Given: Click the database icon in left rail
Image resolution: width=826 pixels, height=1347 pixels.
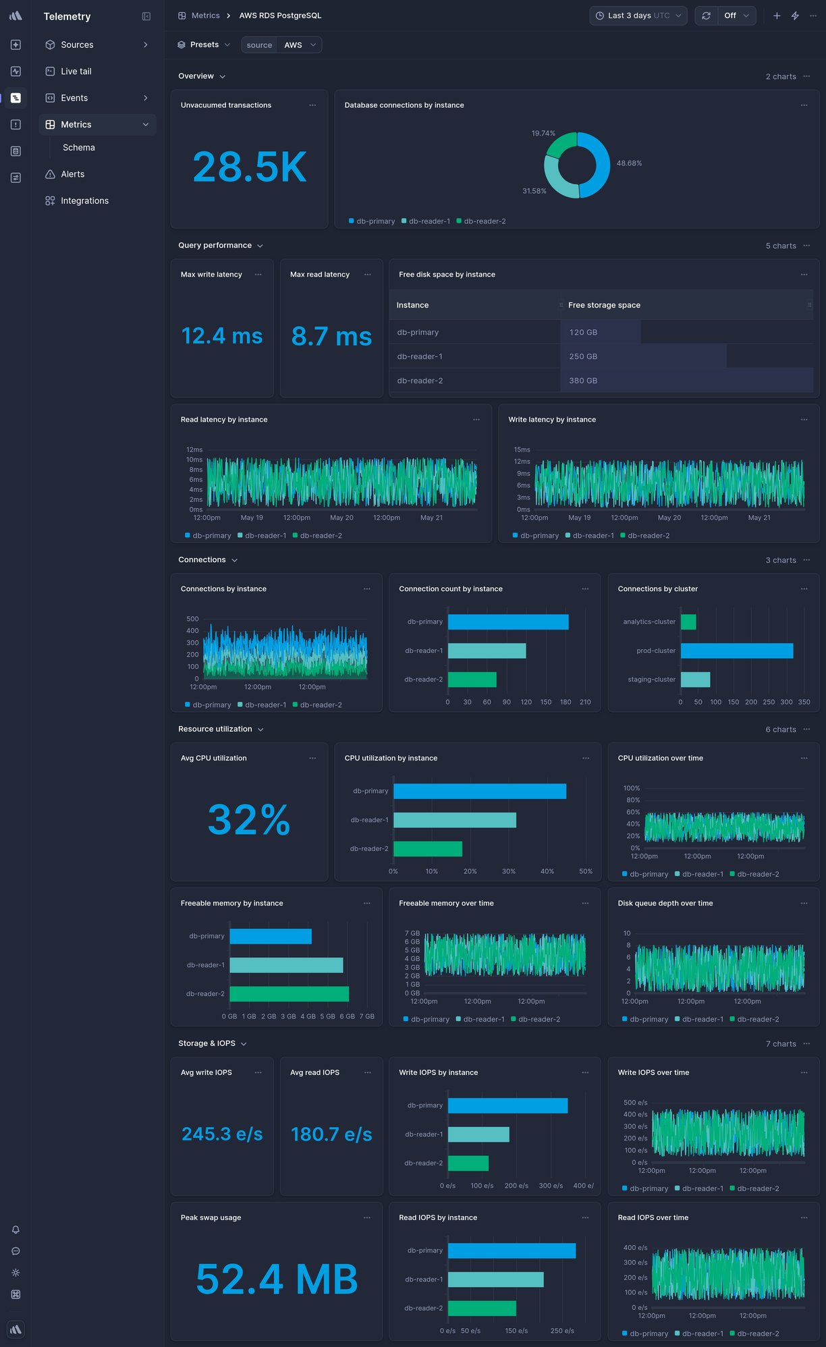Looking at the screenshot, I should click(16, 151).
